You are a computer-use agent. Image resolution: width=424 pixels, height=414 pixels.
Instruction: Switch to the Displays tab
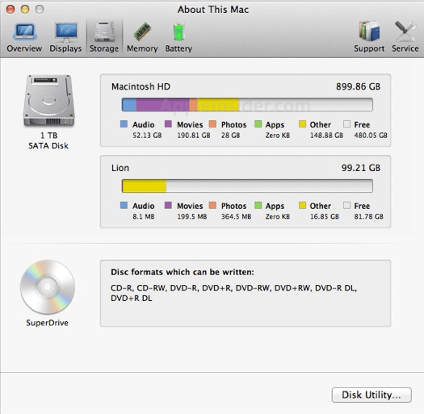click(65, 38)
